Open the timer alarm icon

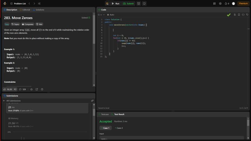(x=139, y=3)
